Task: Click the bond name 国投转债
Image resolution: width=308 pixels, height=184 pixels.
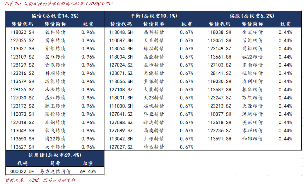Action: (x=55, y=114)
